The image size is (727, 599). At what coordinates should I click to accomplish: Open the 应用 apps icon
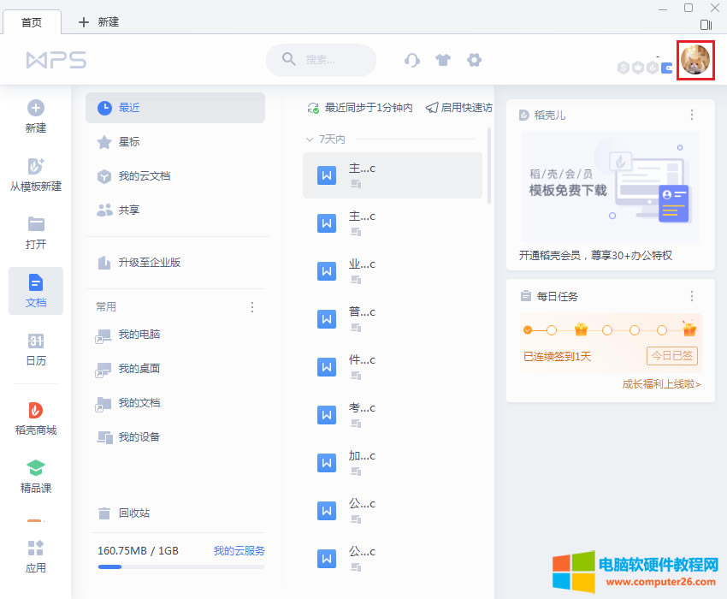click(36, 555)
